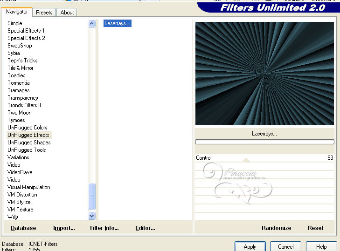Select the Simple filter category
Image resolution: width=340 pixels, height=251 pixels.
[x=15, y=23]
